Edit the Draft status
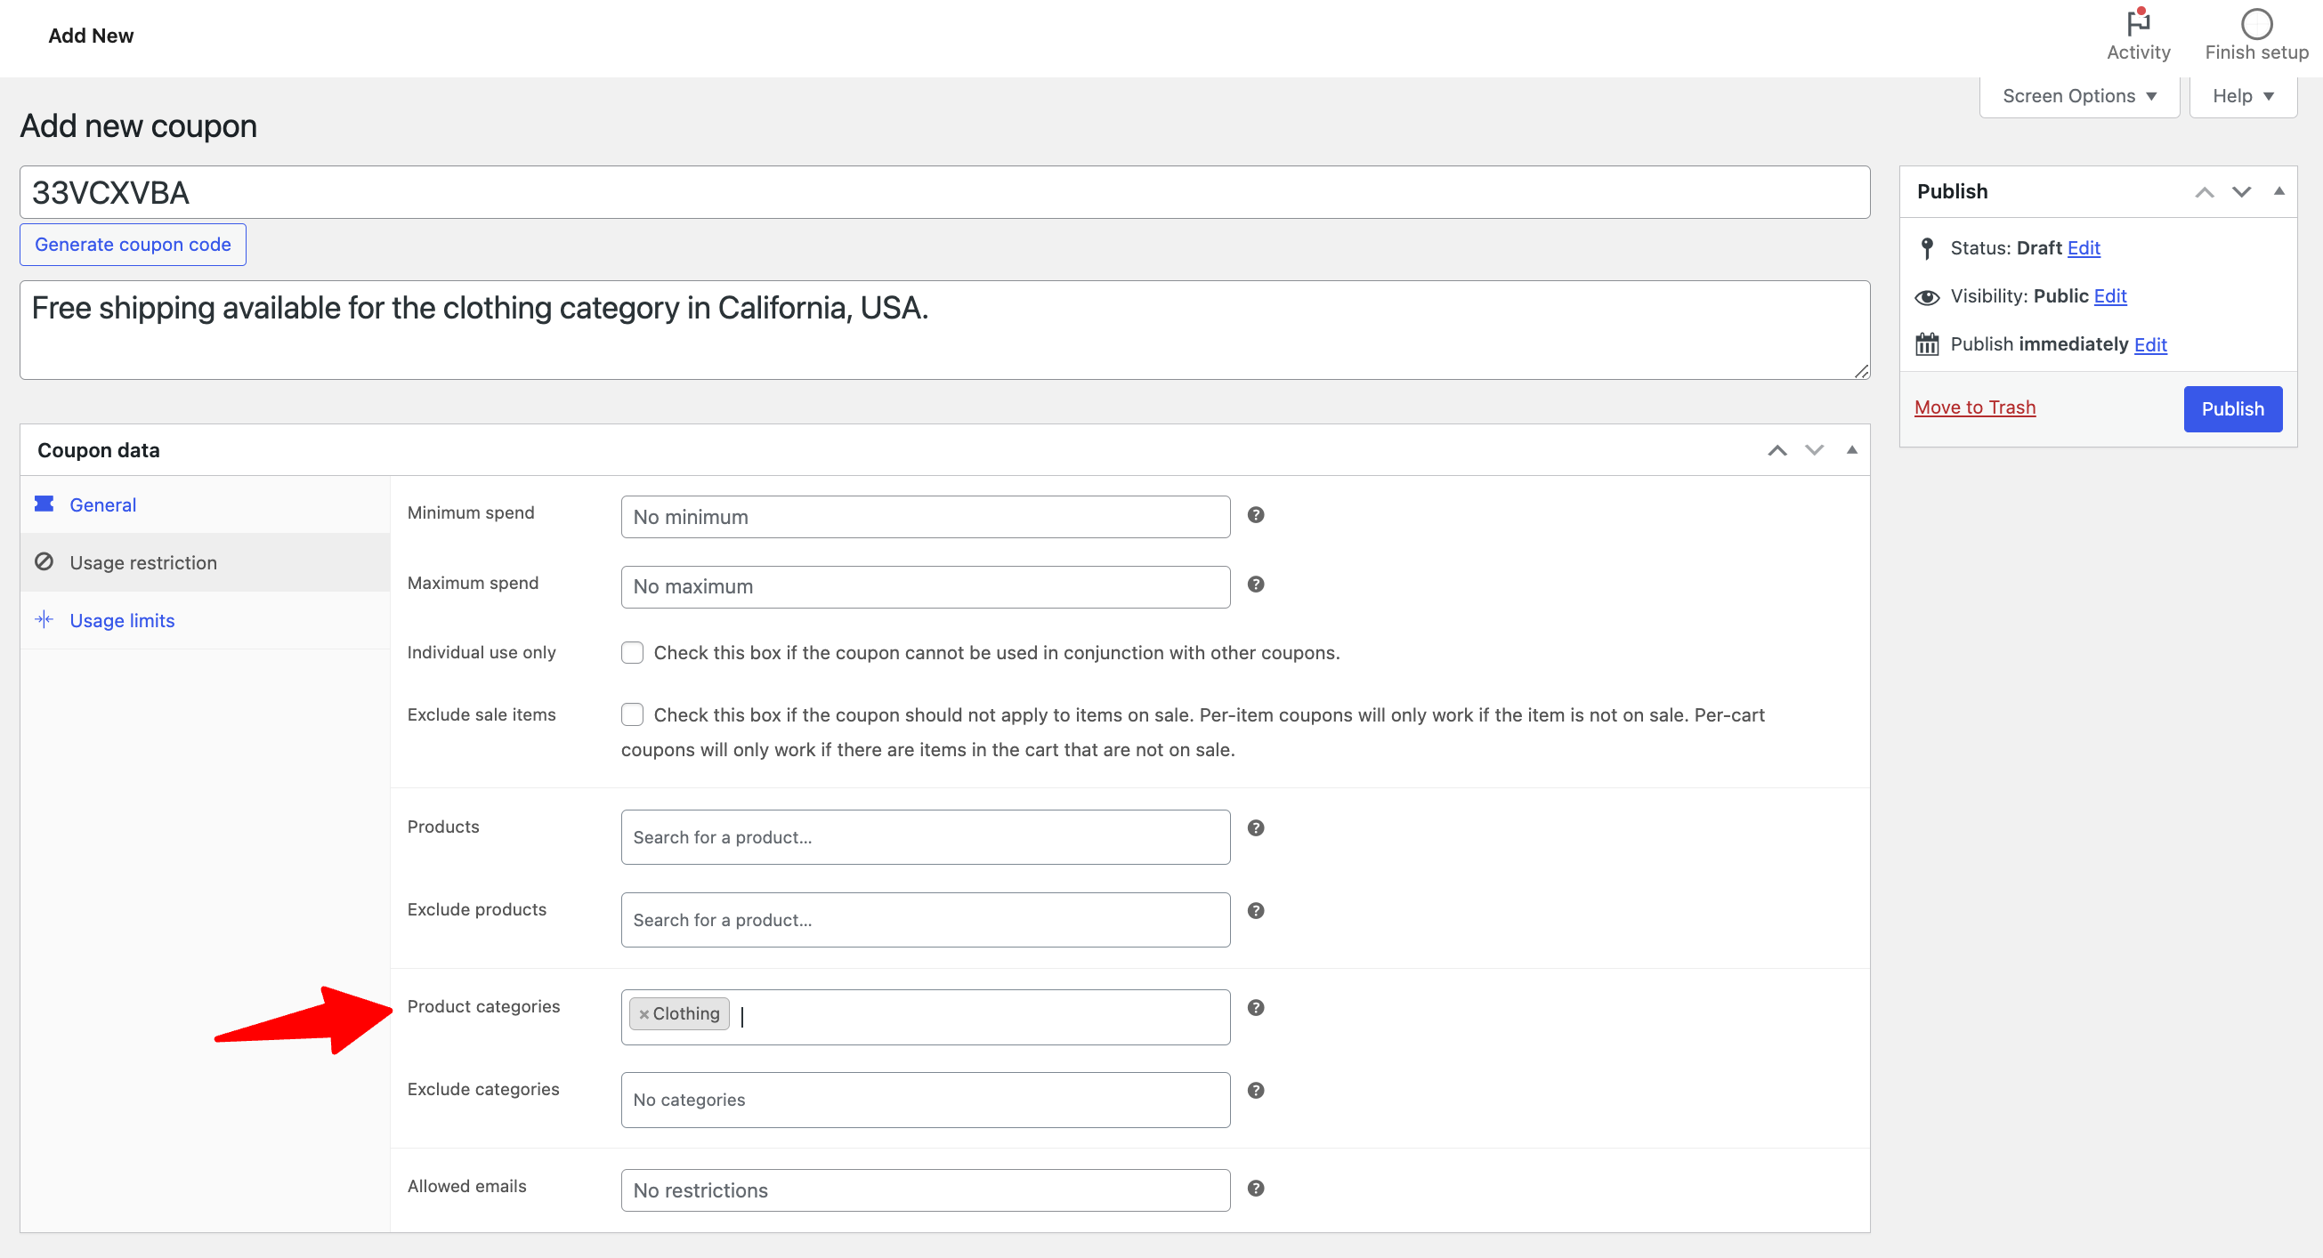The image size is (2323, 1258). pyautogui.click(x=2083, y=248)
